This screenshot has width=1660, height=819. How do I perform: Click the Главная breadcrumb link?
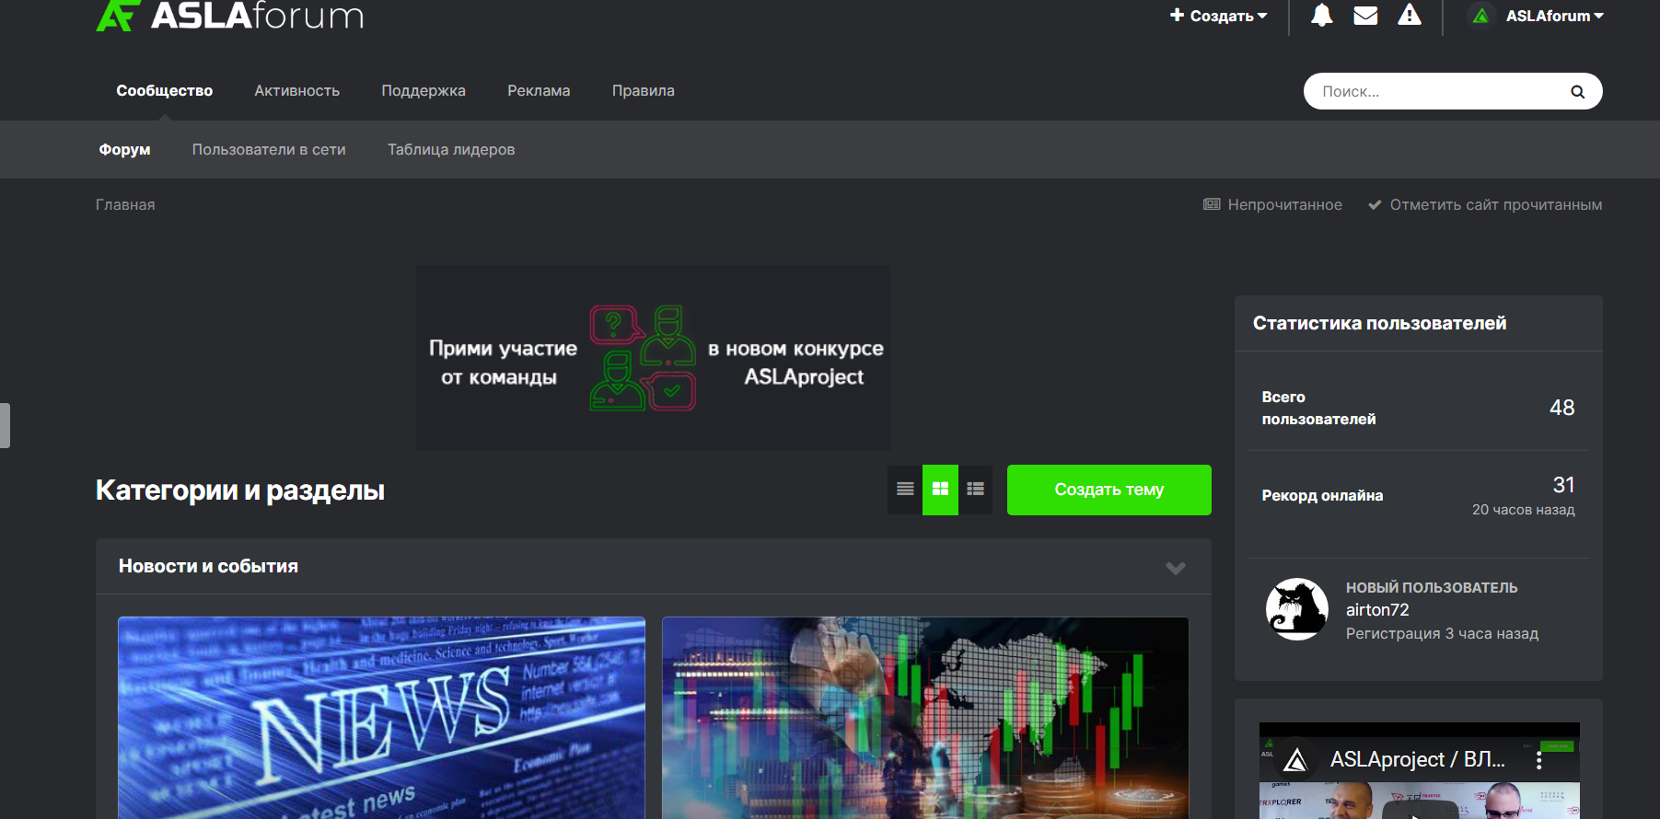tap(125, 204)
